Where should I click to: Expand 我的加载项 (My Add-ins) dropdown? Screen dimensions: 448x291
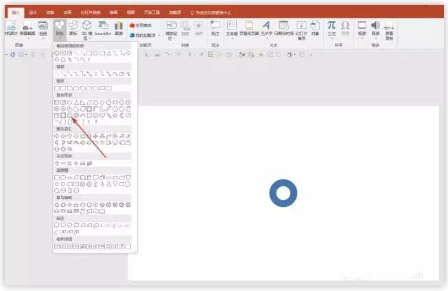click(145, 36)
